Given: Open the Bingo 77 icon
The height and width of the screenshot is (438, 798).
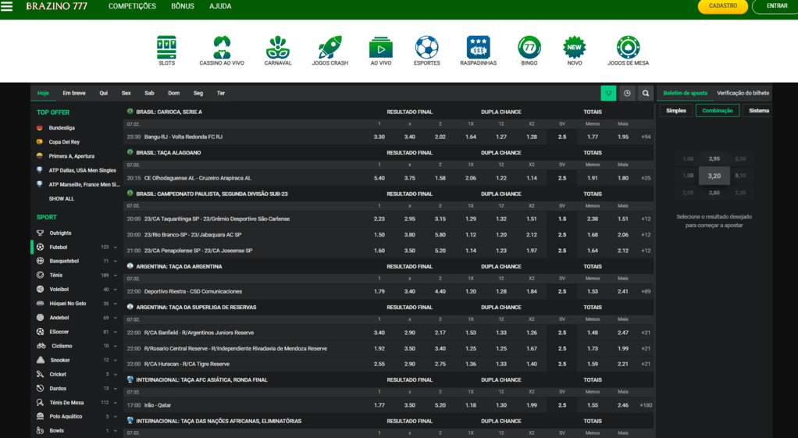Looking at the screenshot, I should point(529,48).
